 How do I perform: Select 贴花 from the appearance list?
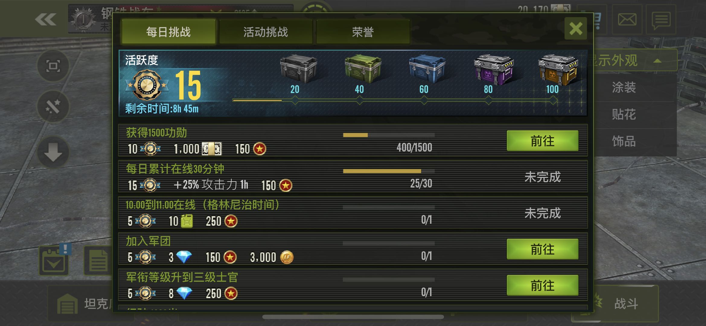coord(624,114)
